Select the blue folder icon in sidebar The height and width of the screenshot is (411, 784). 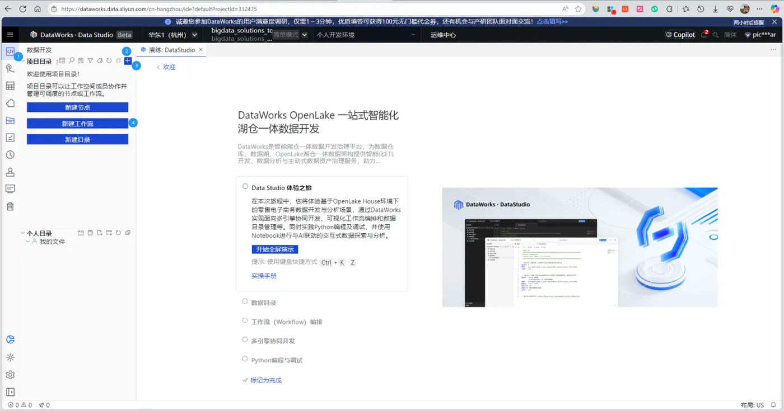pyautogui.click(x=10, y=120)
